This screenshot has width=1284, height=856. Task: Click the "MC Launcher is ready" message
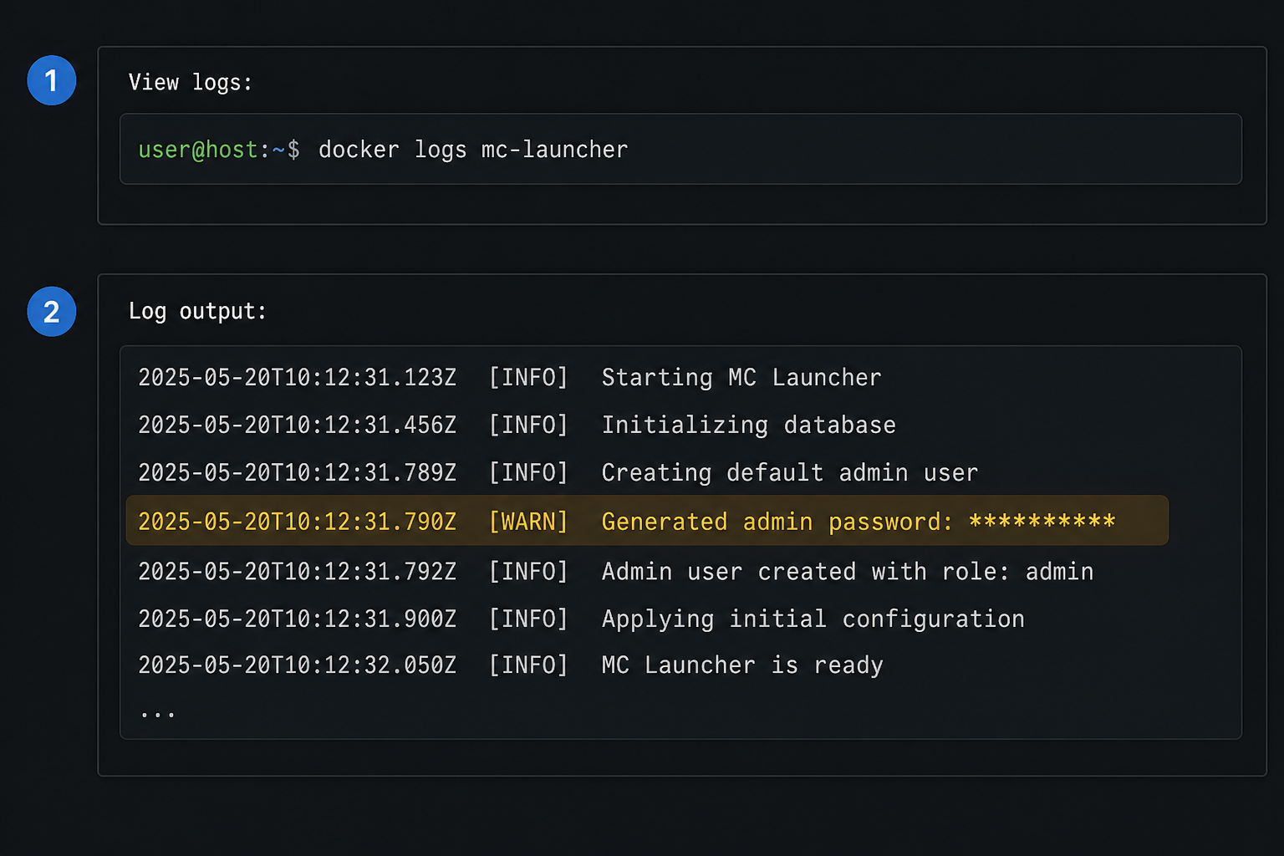click(x=742, y=665)
